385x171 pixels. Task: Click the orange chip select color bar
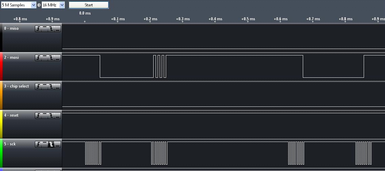(x=1, y=95)
